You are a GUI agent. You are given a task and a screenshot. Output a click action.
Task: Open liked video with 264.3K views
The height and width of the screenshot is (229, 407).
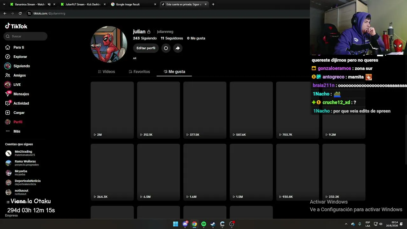112,172
